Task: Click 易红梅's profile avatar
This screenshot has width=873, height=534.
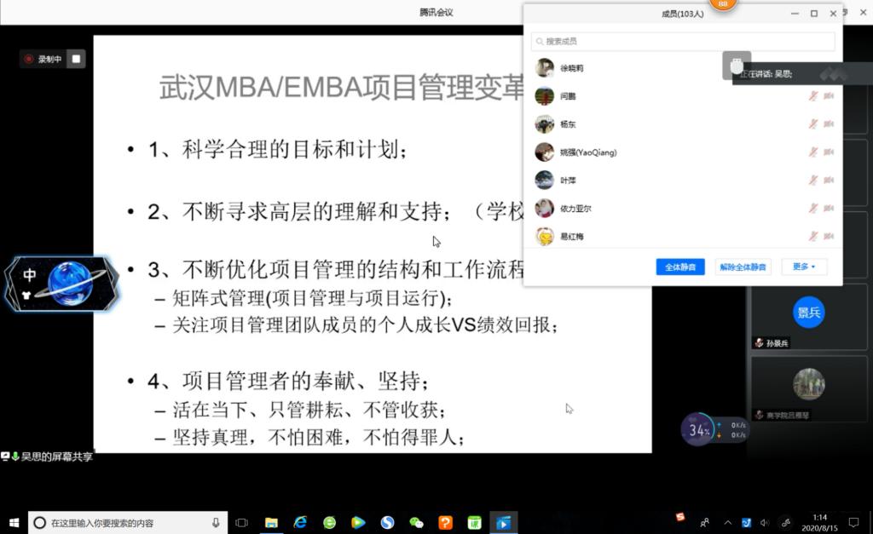Action: [545, 237]
